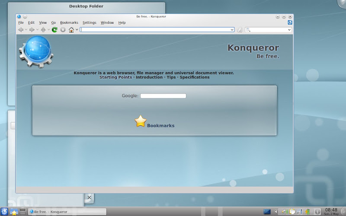Open the File menu

[x=21, y=22]
